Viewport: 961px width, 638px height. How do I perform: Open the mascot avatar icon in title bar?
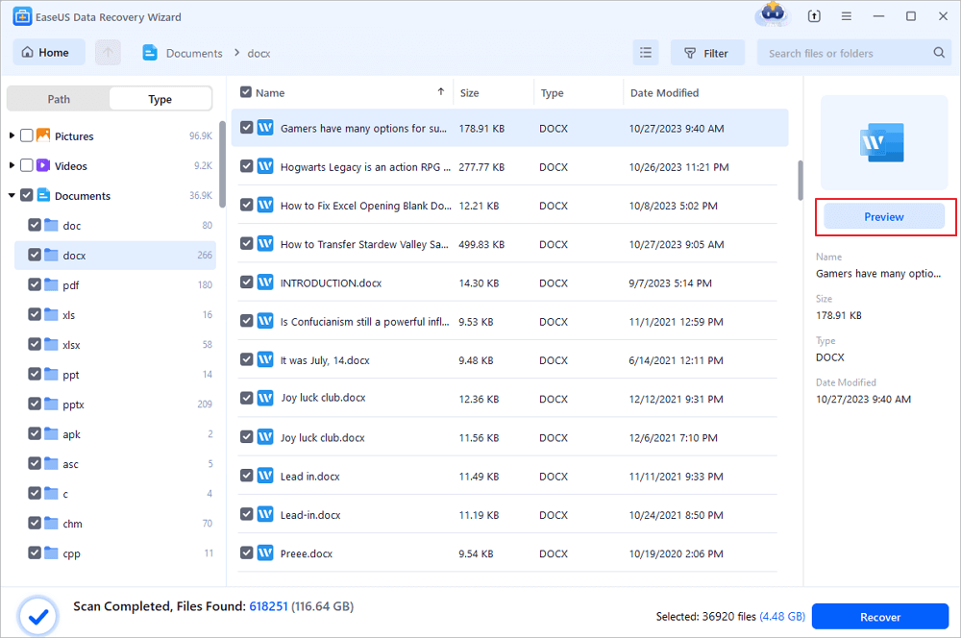(773, 14)
